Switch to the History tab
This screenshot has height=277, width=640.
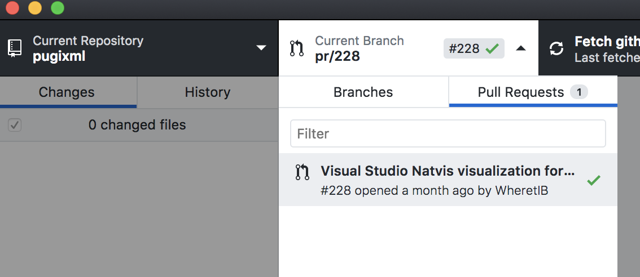coord(207,92)
